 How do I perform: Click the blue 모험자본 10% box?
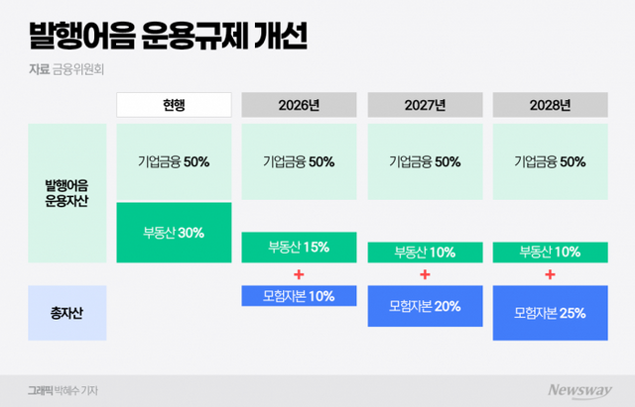299,295
